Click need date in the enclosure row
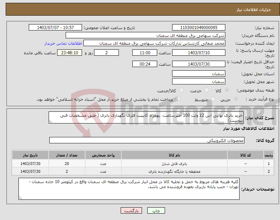The width and height of the screenshot is (280, 220). pos(30,171)
